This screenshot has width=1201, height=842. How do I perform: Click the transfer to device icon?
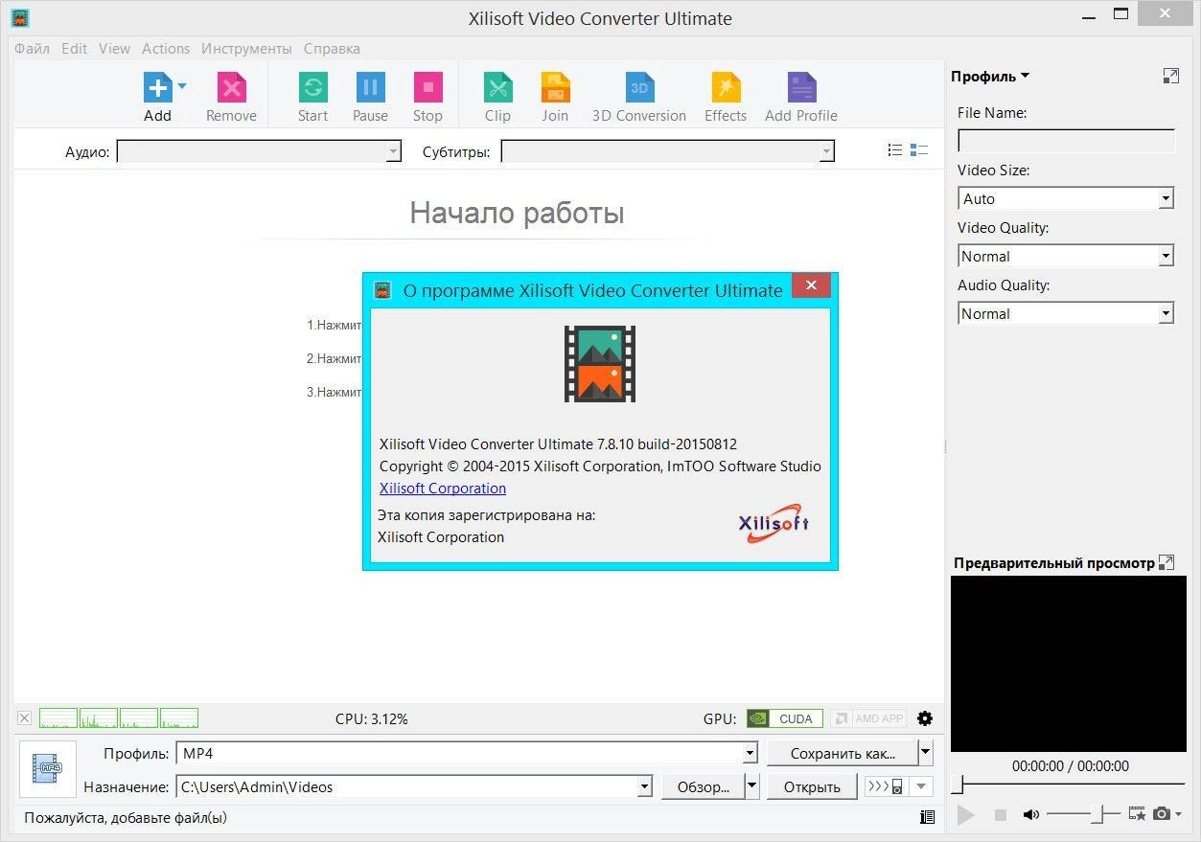coord(885,787)
